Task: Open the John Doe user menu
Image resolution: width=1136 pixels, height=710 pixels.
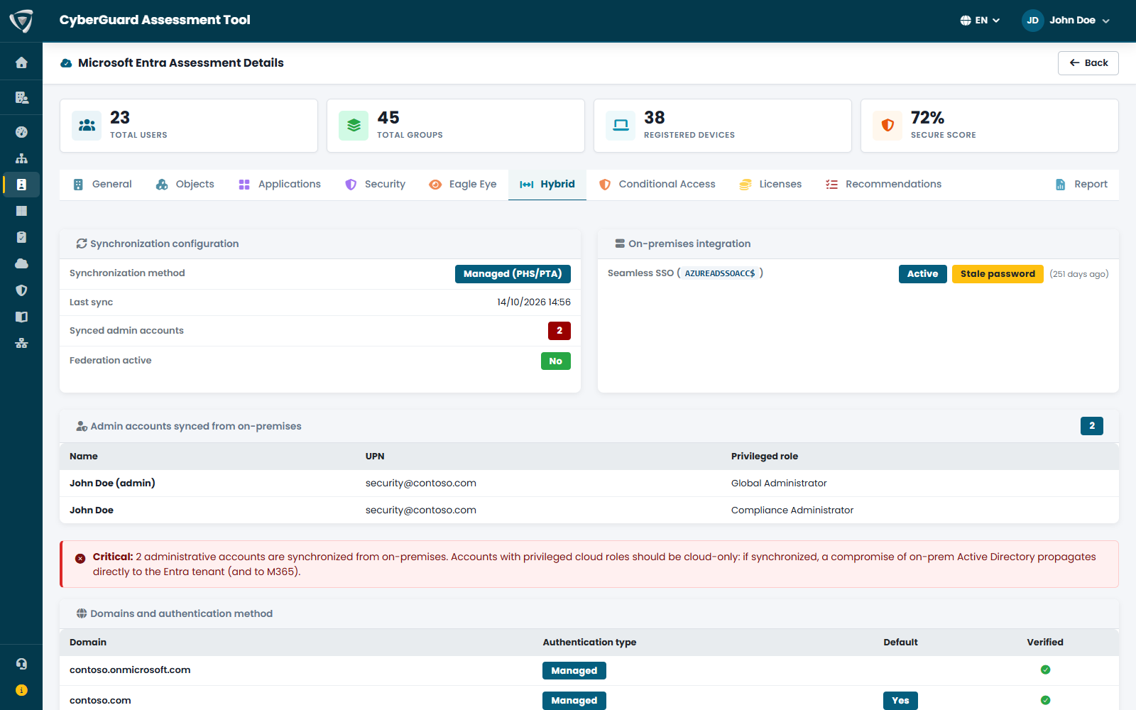Action: (1066, 21)
